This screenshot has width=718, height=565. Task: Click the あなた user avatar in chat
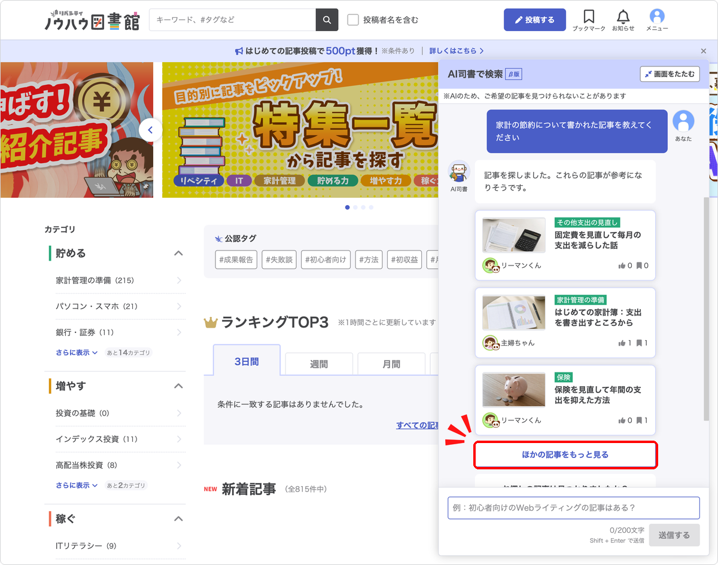(683, 121)
